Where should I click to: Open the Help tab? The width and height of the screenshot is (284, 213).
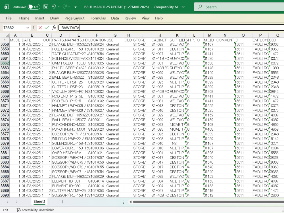point(159,18)
